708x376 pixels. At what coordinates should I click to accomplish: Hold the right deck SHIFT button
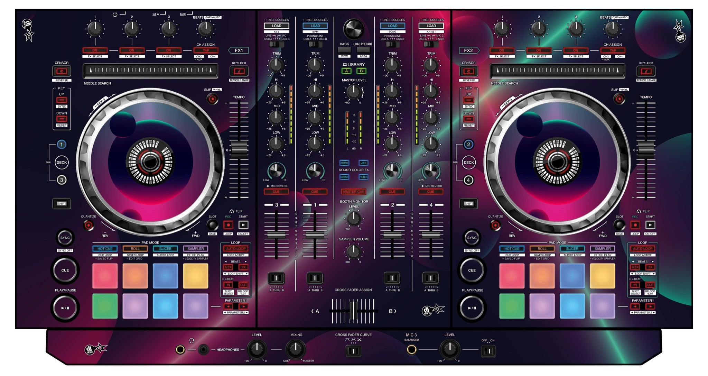(x=469, y=204)
